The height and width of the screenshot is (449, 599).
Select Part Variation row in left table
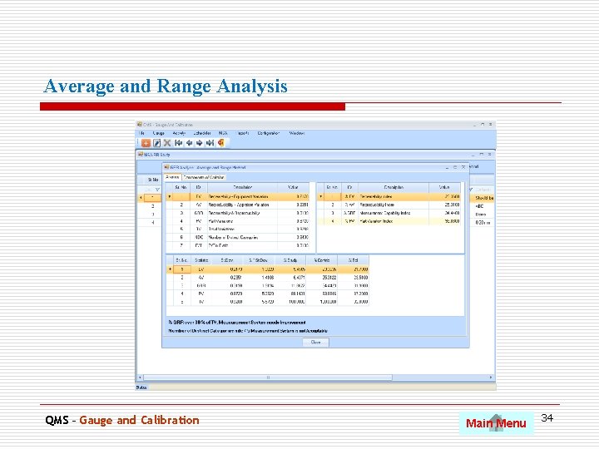click(237, 221)
